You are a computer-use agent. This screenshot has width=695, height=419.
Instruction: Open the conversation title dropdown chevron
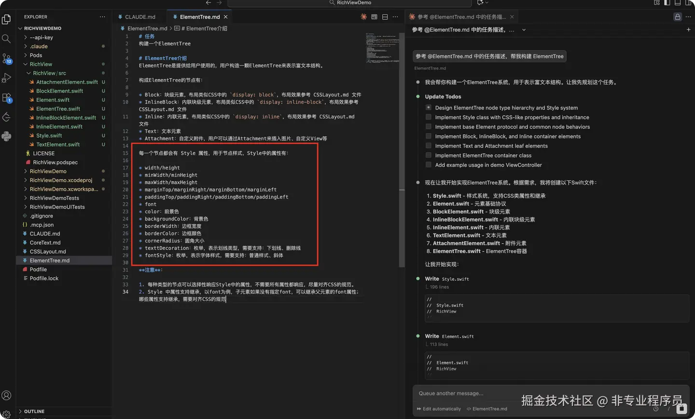click(x=524, y=30)
